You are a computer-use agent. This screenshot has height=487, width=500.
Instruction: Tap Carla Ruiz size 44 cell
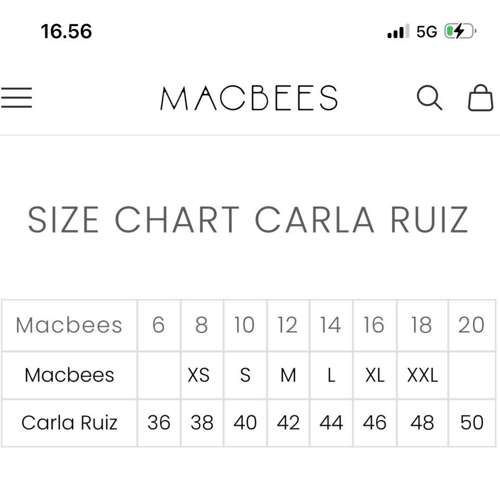click(x=331, y=422)
